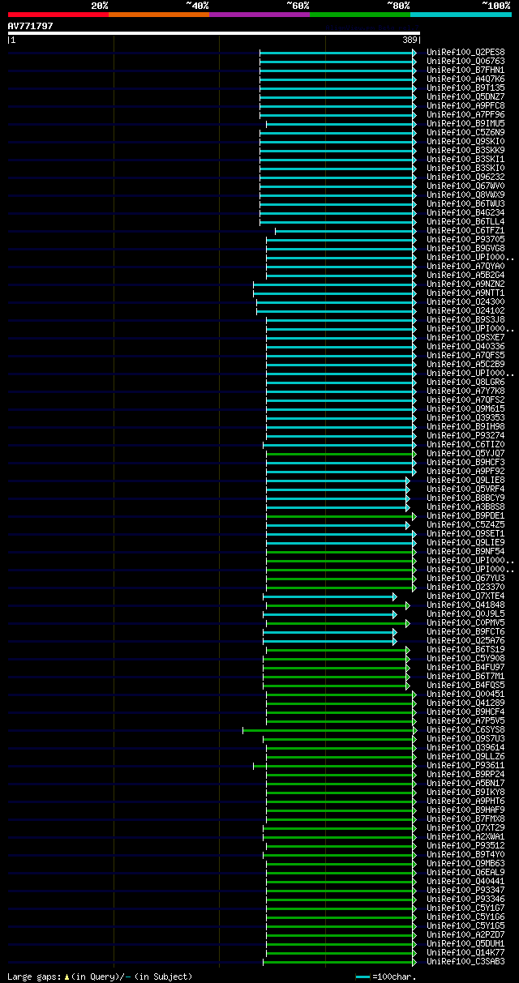The width and height of the screenshot is (519, 983).
Task: Open the UniRef100_P93611 hit link
Action: coord(465,766)
